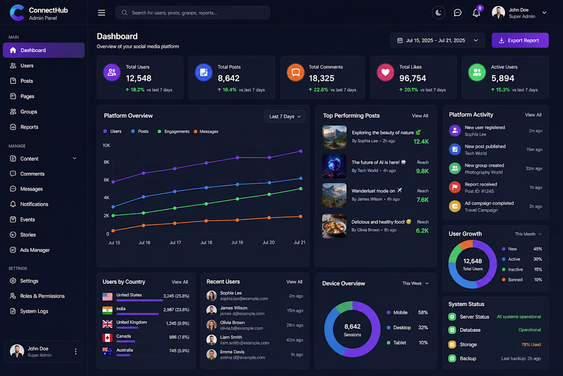The height and width of the screenshot is (376, 563).
Task: Click View All in Platform Activity
Action: coord(533,115)
